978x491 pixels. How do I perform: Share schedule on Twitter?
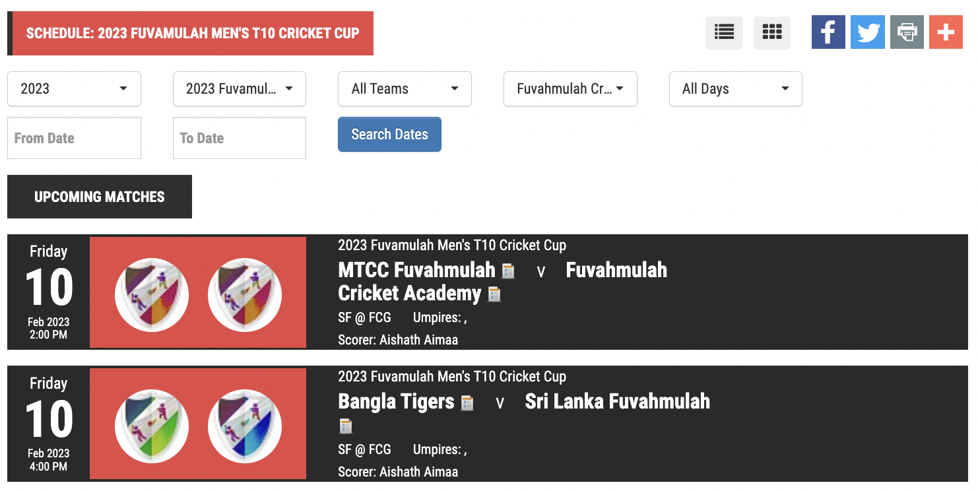click(868, 32)
